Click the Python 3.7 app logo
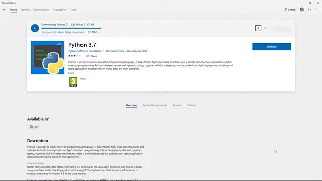Screen dimensions: 322x181 click(x=47, y=57)
